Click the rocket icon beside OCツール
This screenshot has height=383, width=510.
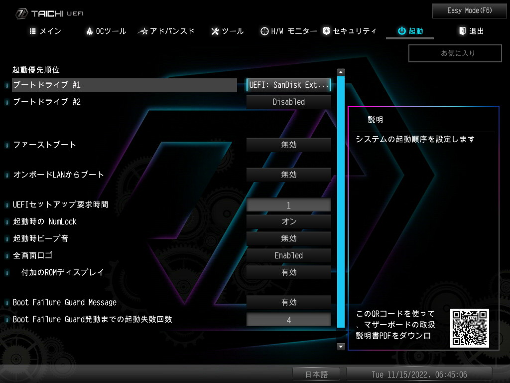pyautogui.click(x=90, y=31)
